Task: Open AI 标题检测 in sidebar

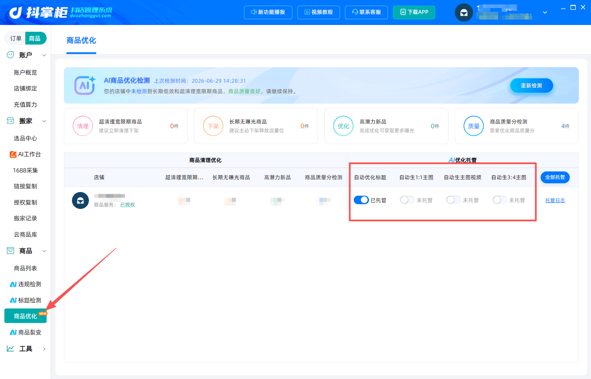Action: pos(25,300)
